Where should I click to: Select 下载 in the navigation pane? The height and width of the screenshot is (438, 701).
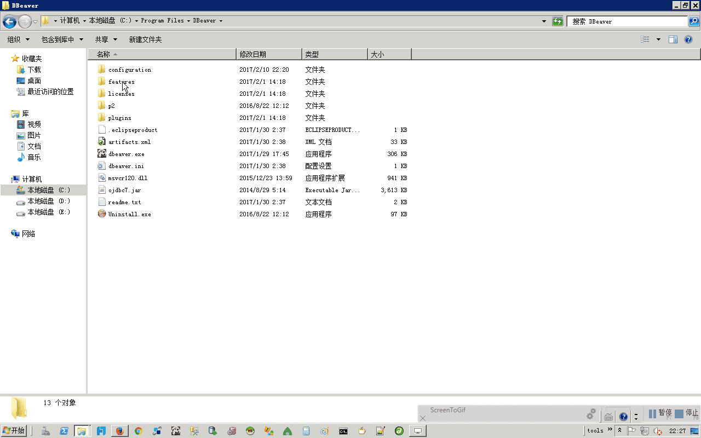(x=34, y=70)
